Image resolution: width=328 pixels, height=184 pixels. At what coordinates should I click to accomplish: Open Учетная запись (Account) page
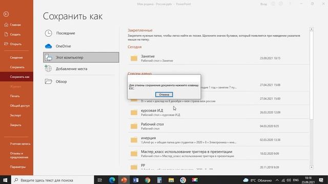click(x=20, y=144)
